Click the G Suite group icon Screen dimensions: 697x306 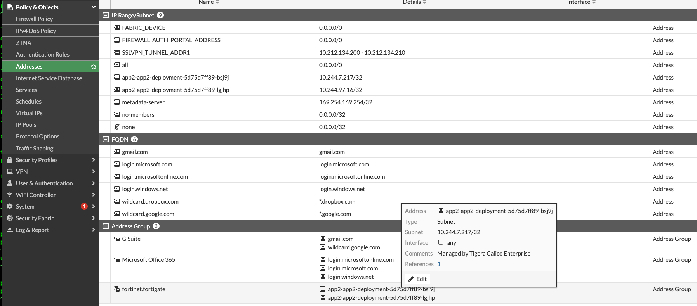(117, 239)
